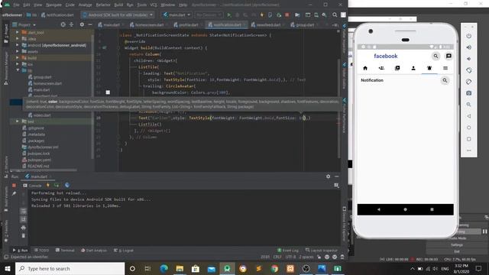
Task: Lower emulator volume with volume down icon
Action: tap(468, 59)
